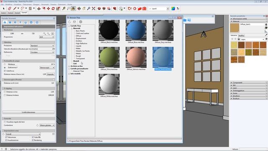The width and height of the screenshot is (268, 151).
Task: Select the Cloth and Leather folder
Action: pyautogui.click(x=82, y=34)
